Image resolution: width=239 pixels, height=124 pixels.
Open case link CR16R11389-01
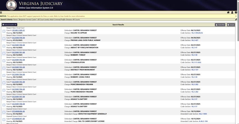pos(18,30)
